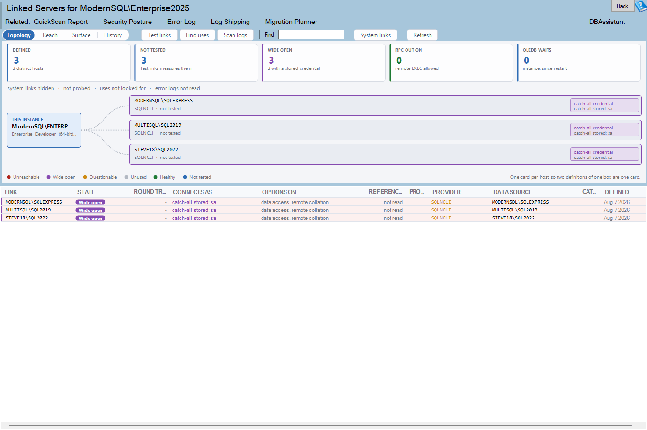Click the Wide open legend dot
The width and height of the screenshot is (647, 430).
click(x=49, y=177)
